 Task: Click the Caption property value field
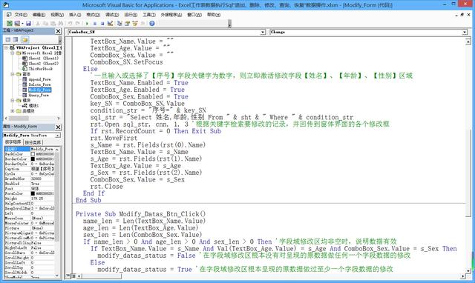[42, 169]
